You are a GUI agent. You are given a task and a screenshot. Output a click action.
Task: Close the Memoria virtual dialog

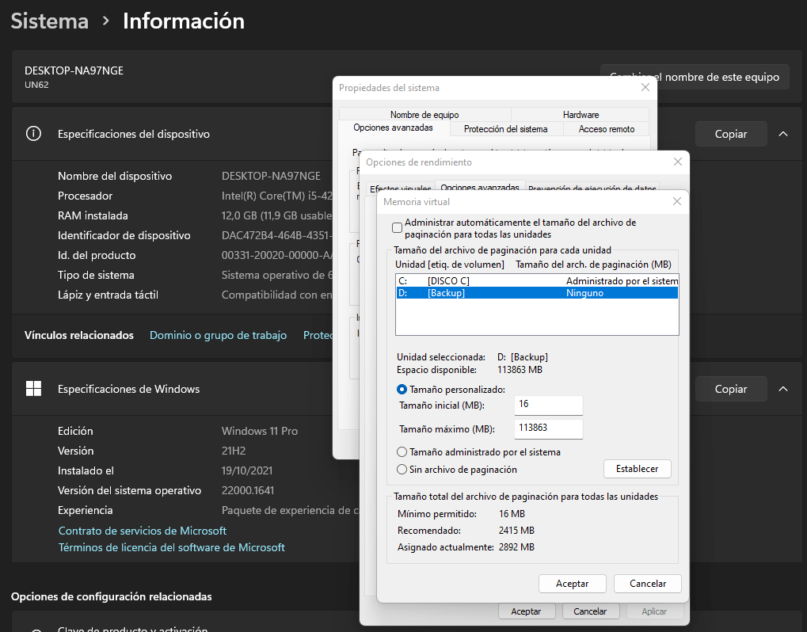[676, 202]
